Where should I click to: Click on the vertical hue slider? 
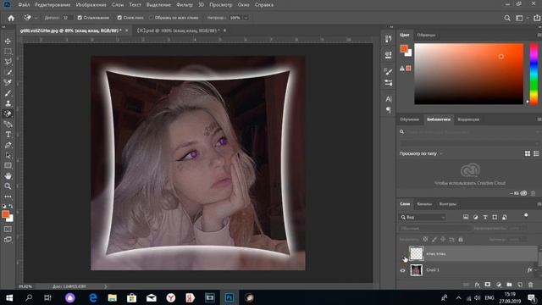[x=534, y=74]
